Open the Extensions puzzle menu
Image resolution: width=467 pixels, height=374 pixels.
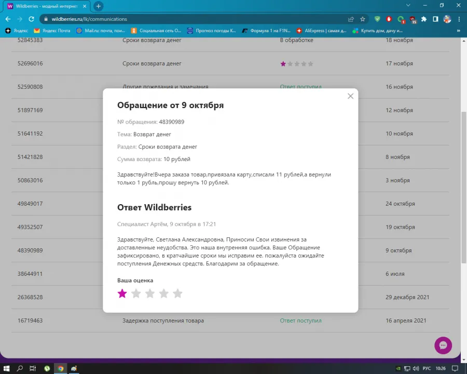[x=424, y=19]
